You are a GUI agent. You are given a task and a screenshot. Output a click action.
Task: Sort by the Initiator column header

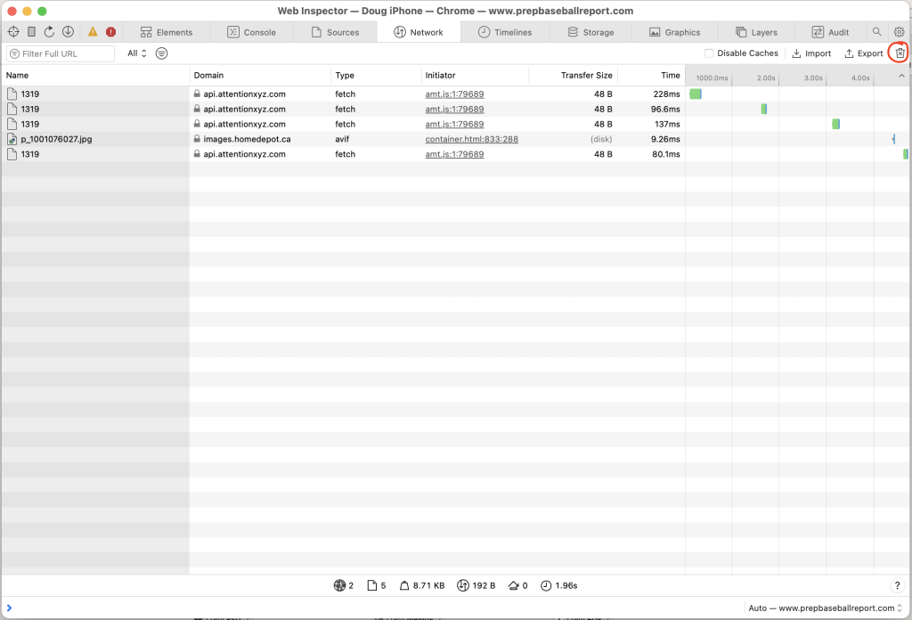tap(476, 75)
